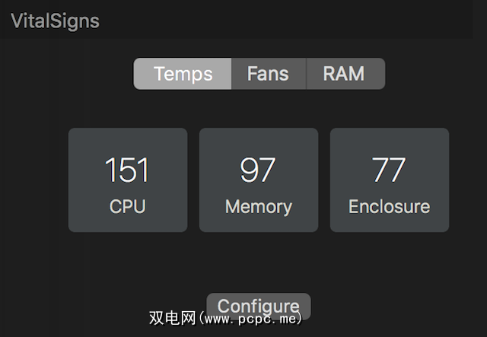Select the CPU temperature tile
The height and width of the screenshot is (337, 487).
pyautogui.click(x=128, y=180)
